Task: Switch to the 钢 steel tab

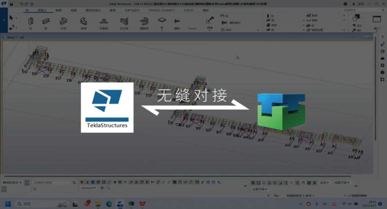Action: (x=27, y=10)
